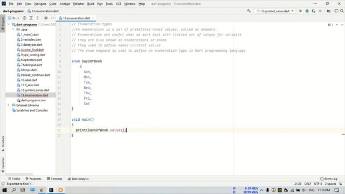Open 6.operators.dart file
Image resolution: width=345 pixels, height=194 pixels.
pos(31,60)
